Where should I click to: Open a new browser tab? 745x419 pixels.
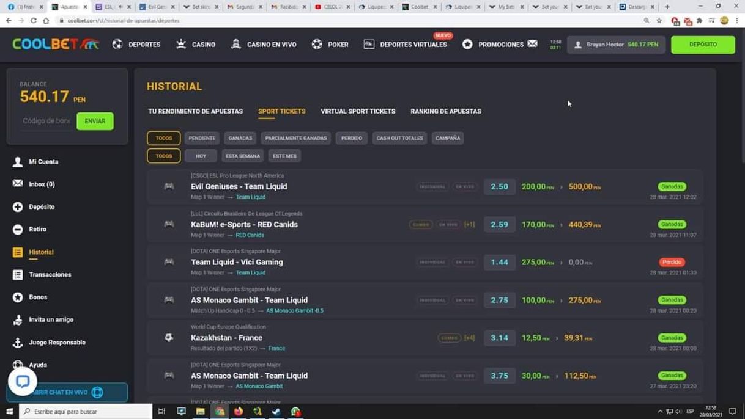pos(667,7)
